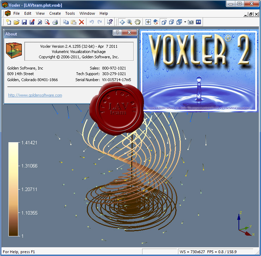
Task: Select the Pan hand tool
Action: pos(138,22)
